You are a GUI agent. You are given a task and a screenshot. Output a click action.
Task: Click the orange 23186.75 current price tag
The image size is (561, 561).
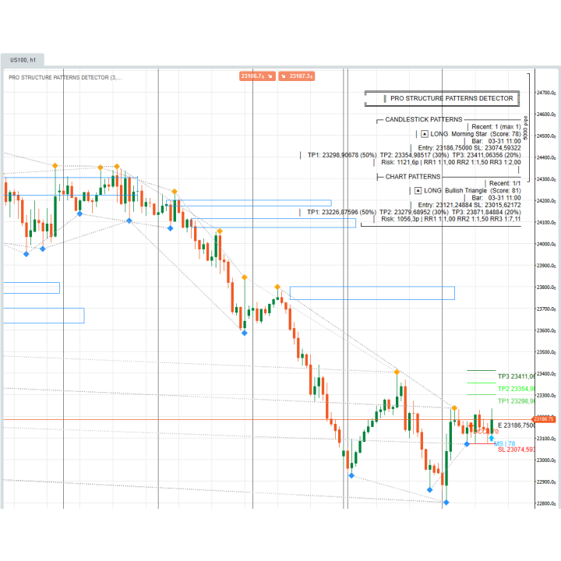tap(544, 419)
